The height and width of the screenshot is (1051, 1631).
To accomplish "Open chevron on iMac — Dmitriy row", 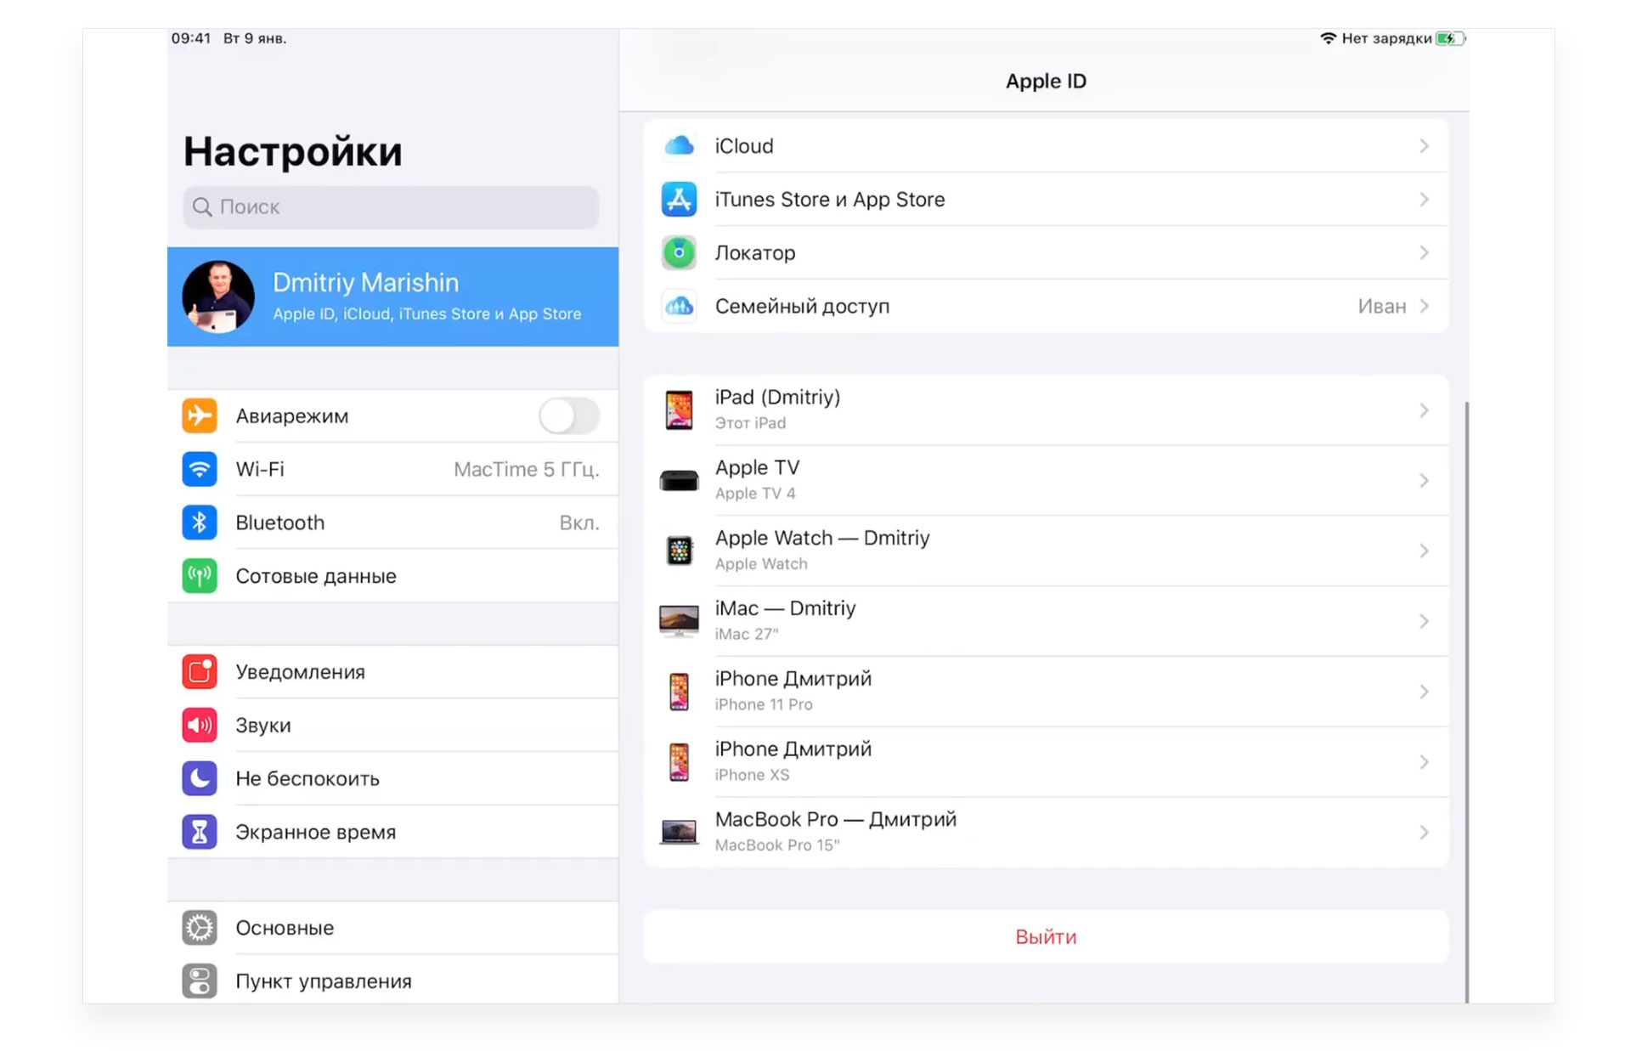I will (1425, 621).
